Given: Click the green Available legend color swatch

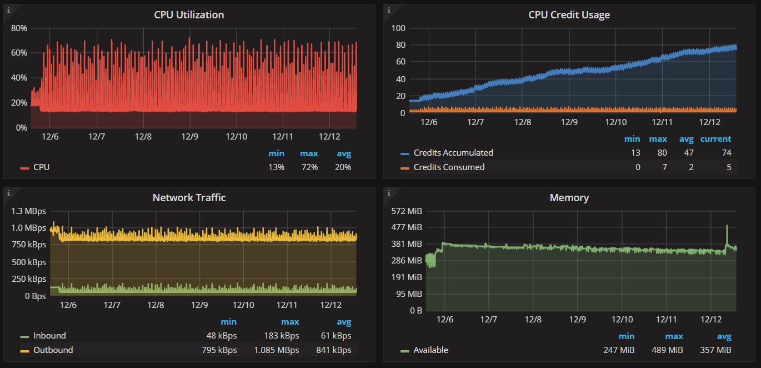Looking at the screenshot, I should pyautogui.click(x=404, y=351).
